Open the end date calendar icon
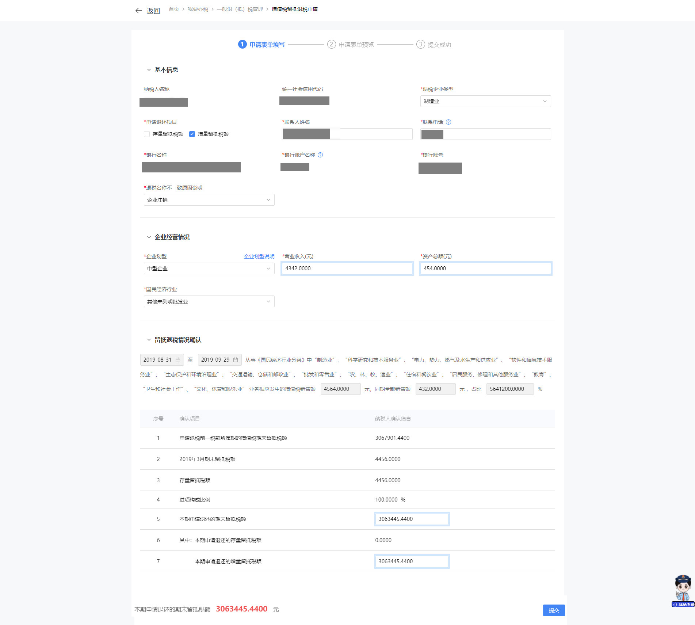Screen dimensions: 695x625 click(236, 360)
